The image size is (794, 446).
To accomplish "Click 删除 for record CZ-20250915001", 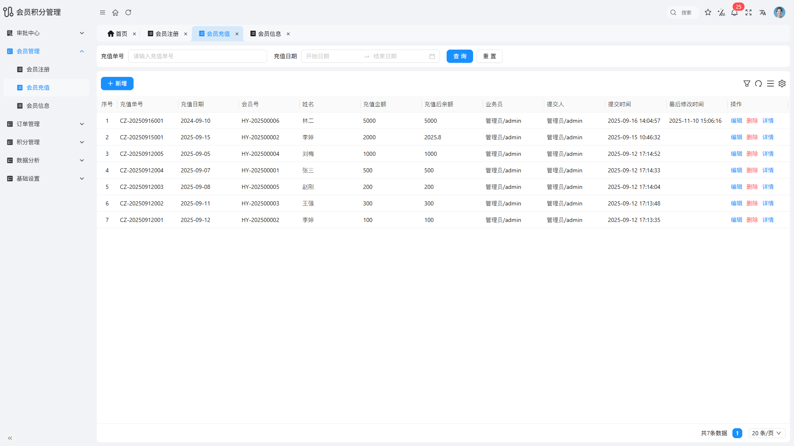I will point(752,137).
